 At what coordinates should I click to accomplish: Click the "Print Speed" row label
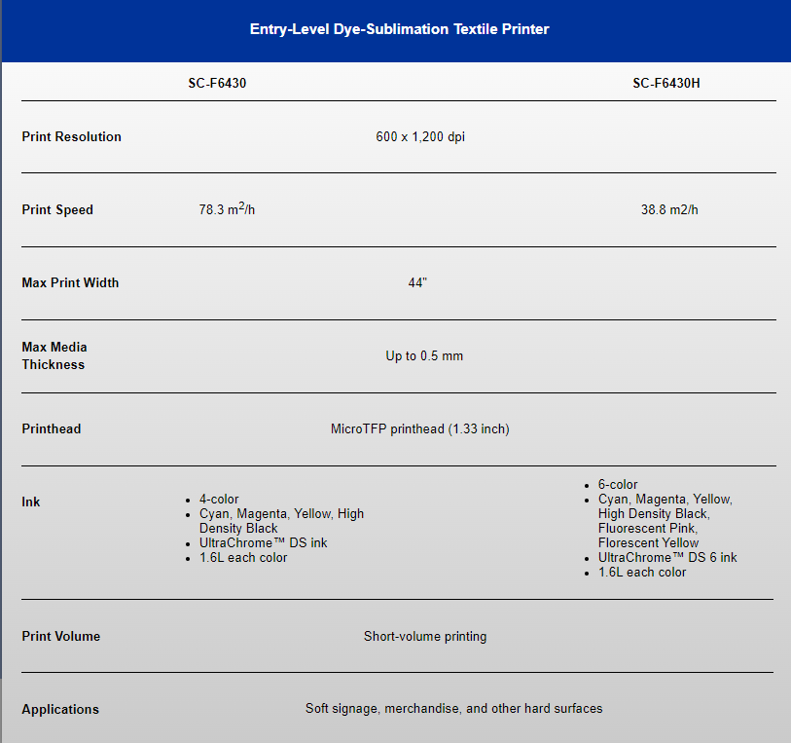point(57,209)
